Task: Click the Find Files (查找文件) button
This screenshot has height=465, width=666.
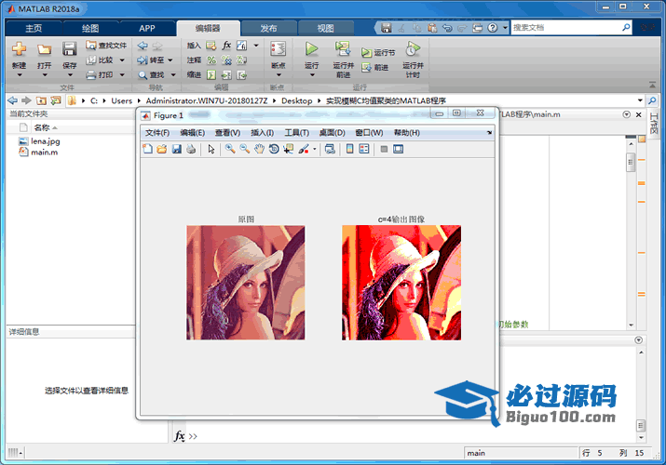Action: [105, 45]
